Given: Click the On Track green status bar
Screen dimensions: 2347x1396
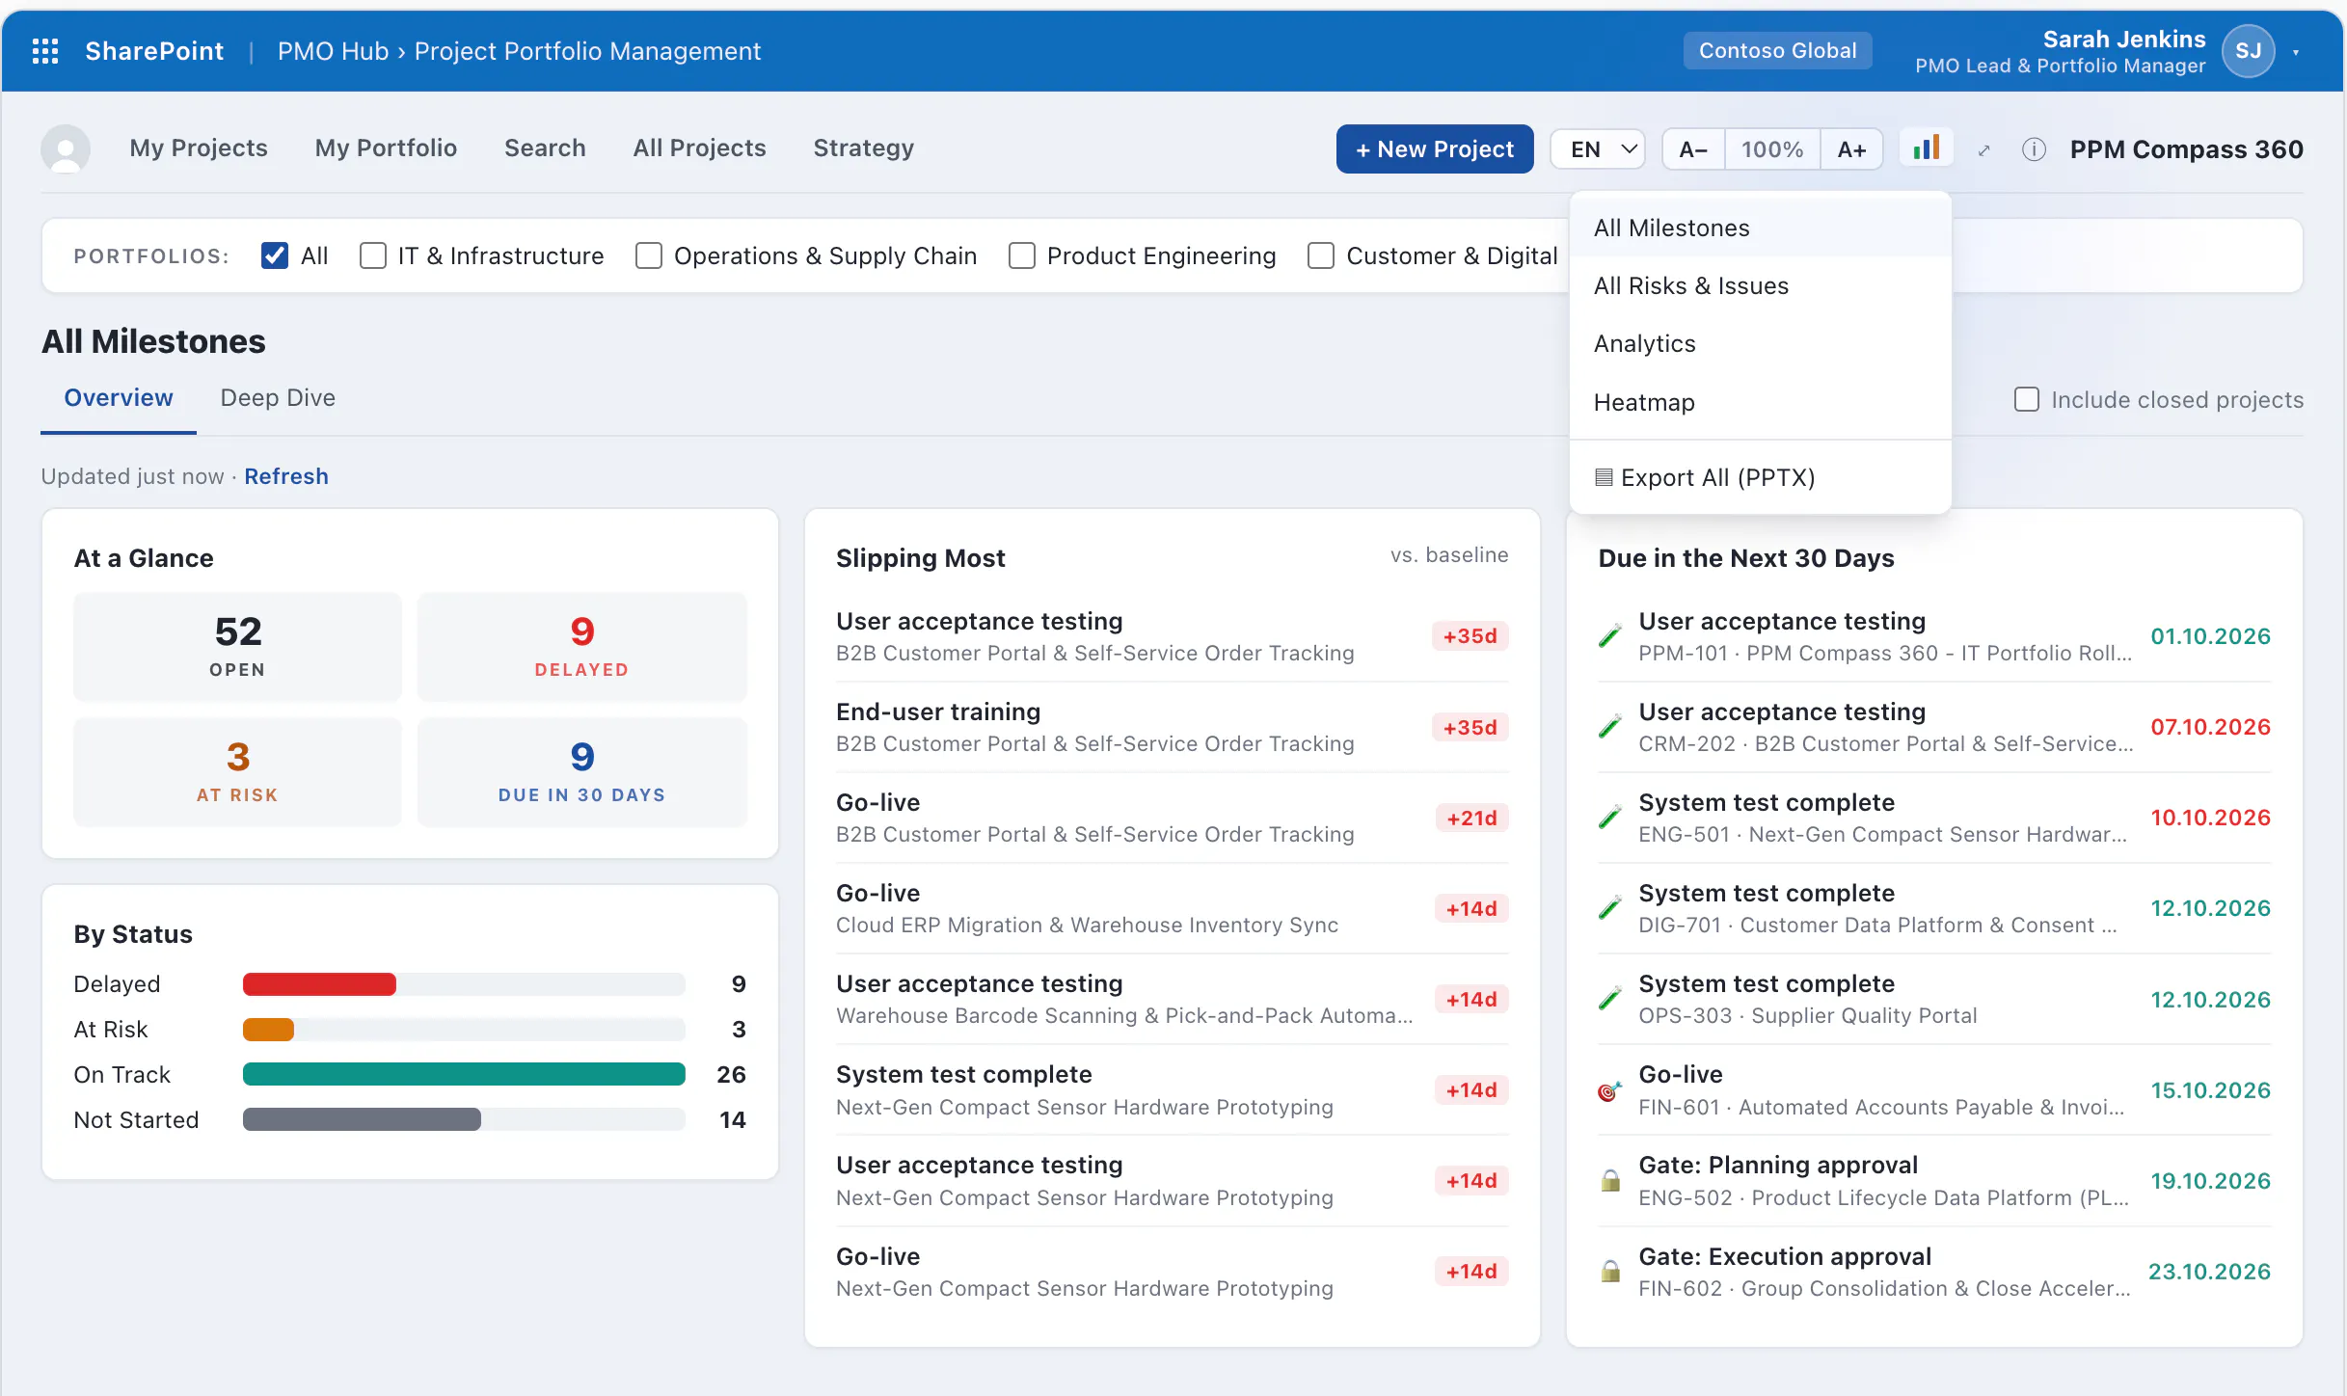Looking at the screenshot, I should [464, 1074].
